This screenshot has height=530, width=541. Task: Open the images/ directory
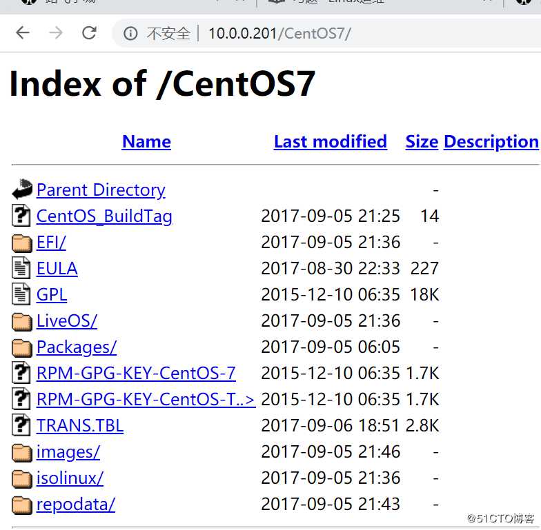[68, 452]
